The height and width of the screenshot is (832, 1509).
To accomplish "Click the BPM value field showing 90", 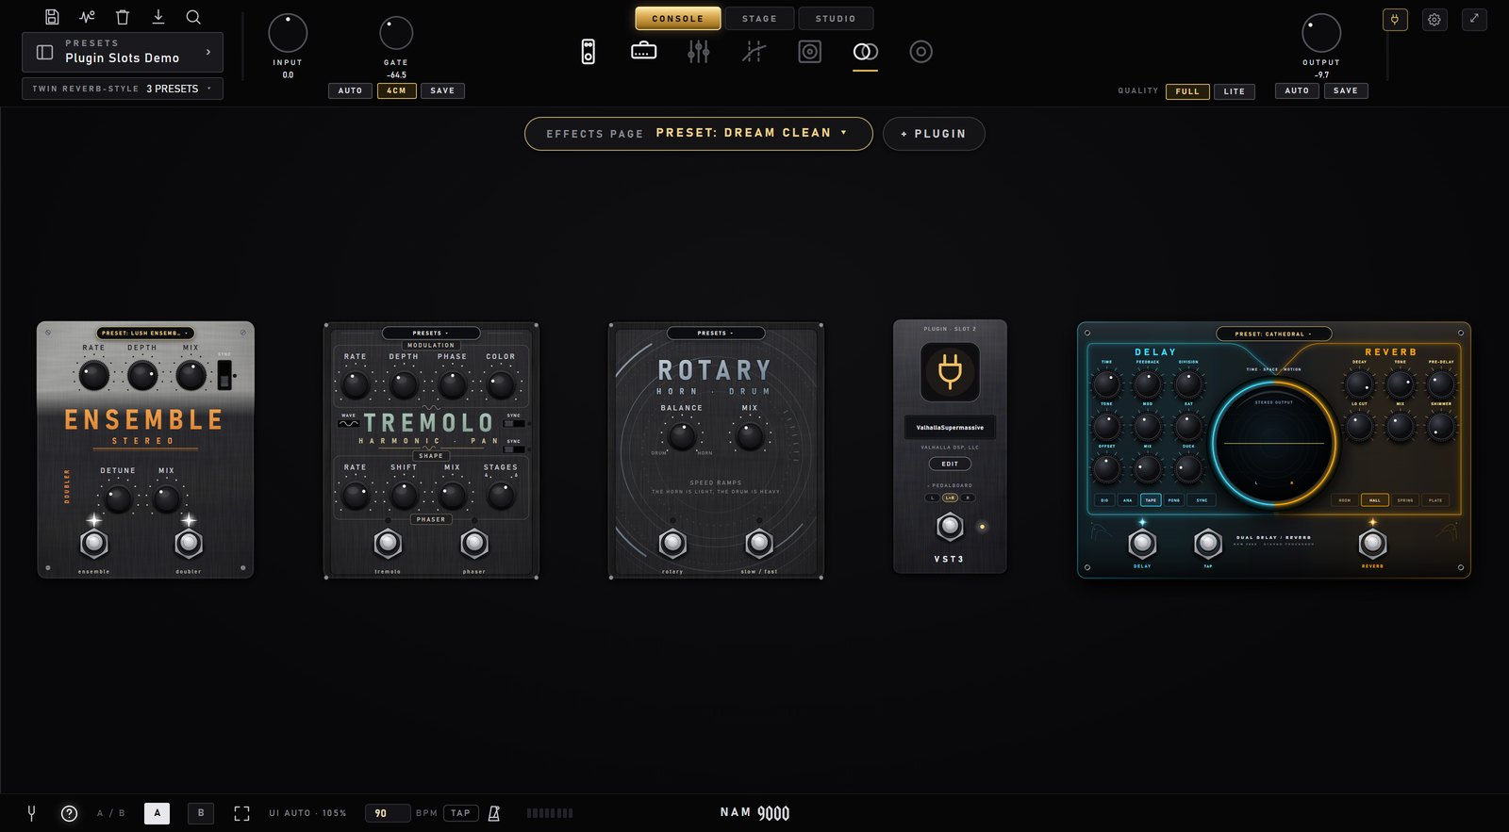I will click(388, 813).
